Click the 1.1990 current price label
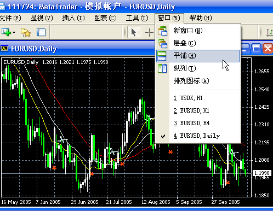273x211 pixels. pyautogui.click(x=262, y=173)
